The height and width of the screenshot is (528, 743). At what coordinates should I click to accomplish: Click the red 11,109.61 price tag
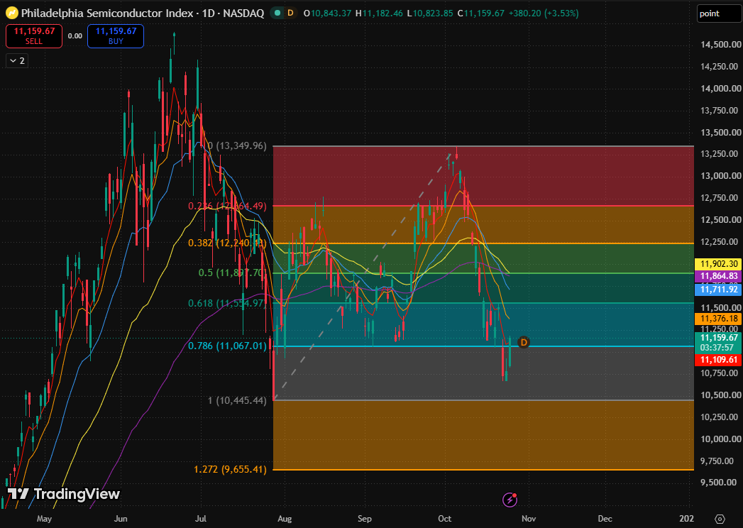[x=719, y=360]
